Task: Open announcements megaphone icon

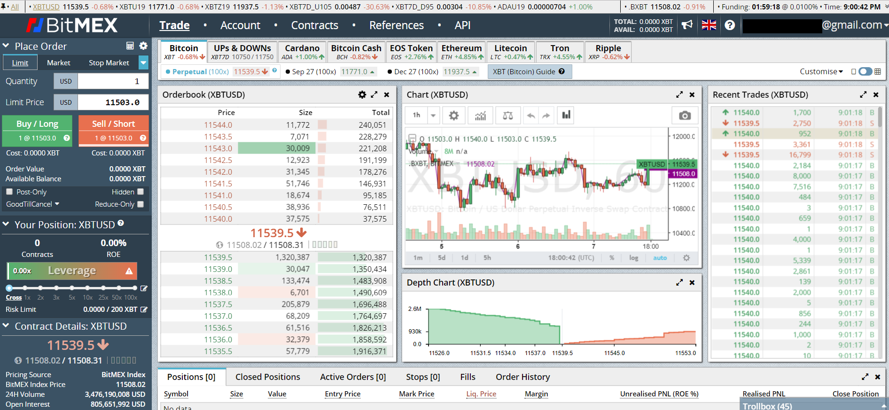Action: pyautogui.click(x=687, y=25)
